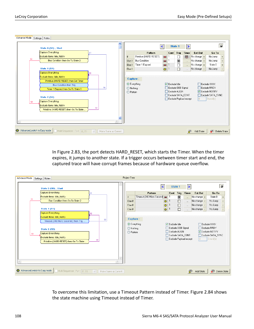Click Timer ellipsis button in Bus Condition row
The height and width of the screenshot is (329, 254).
(x=187, y=61)
